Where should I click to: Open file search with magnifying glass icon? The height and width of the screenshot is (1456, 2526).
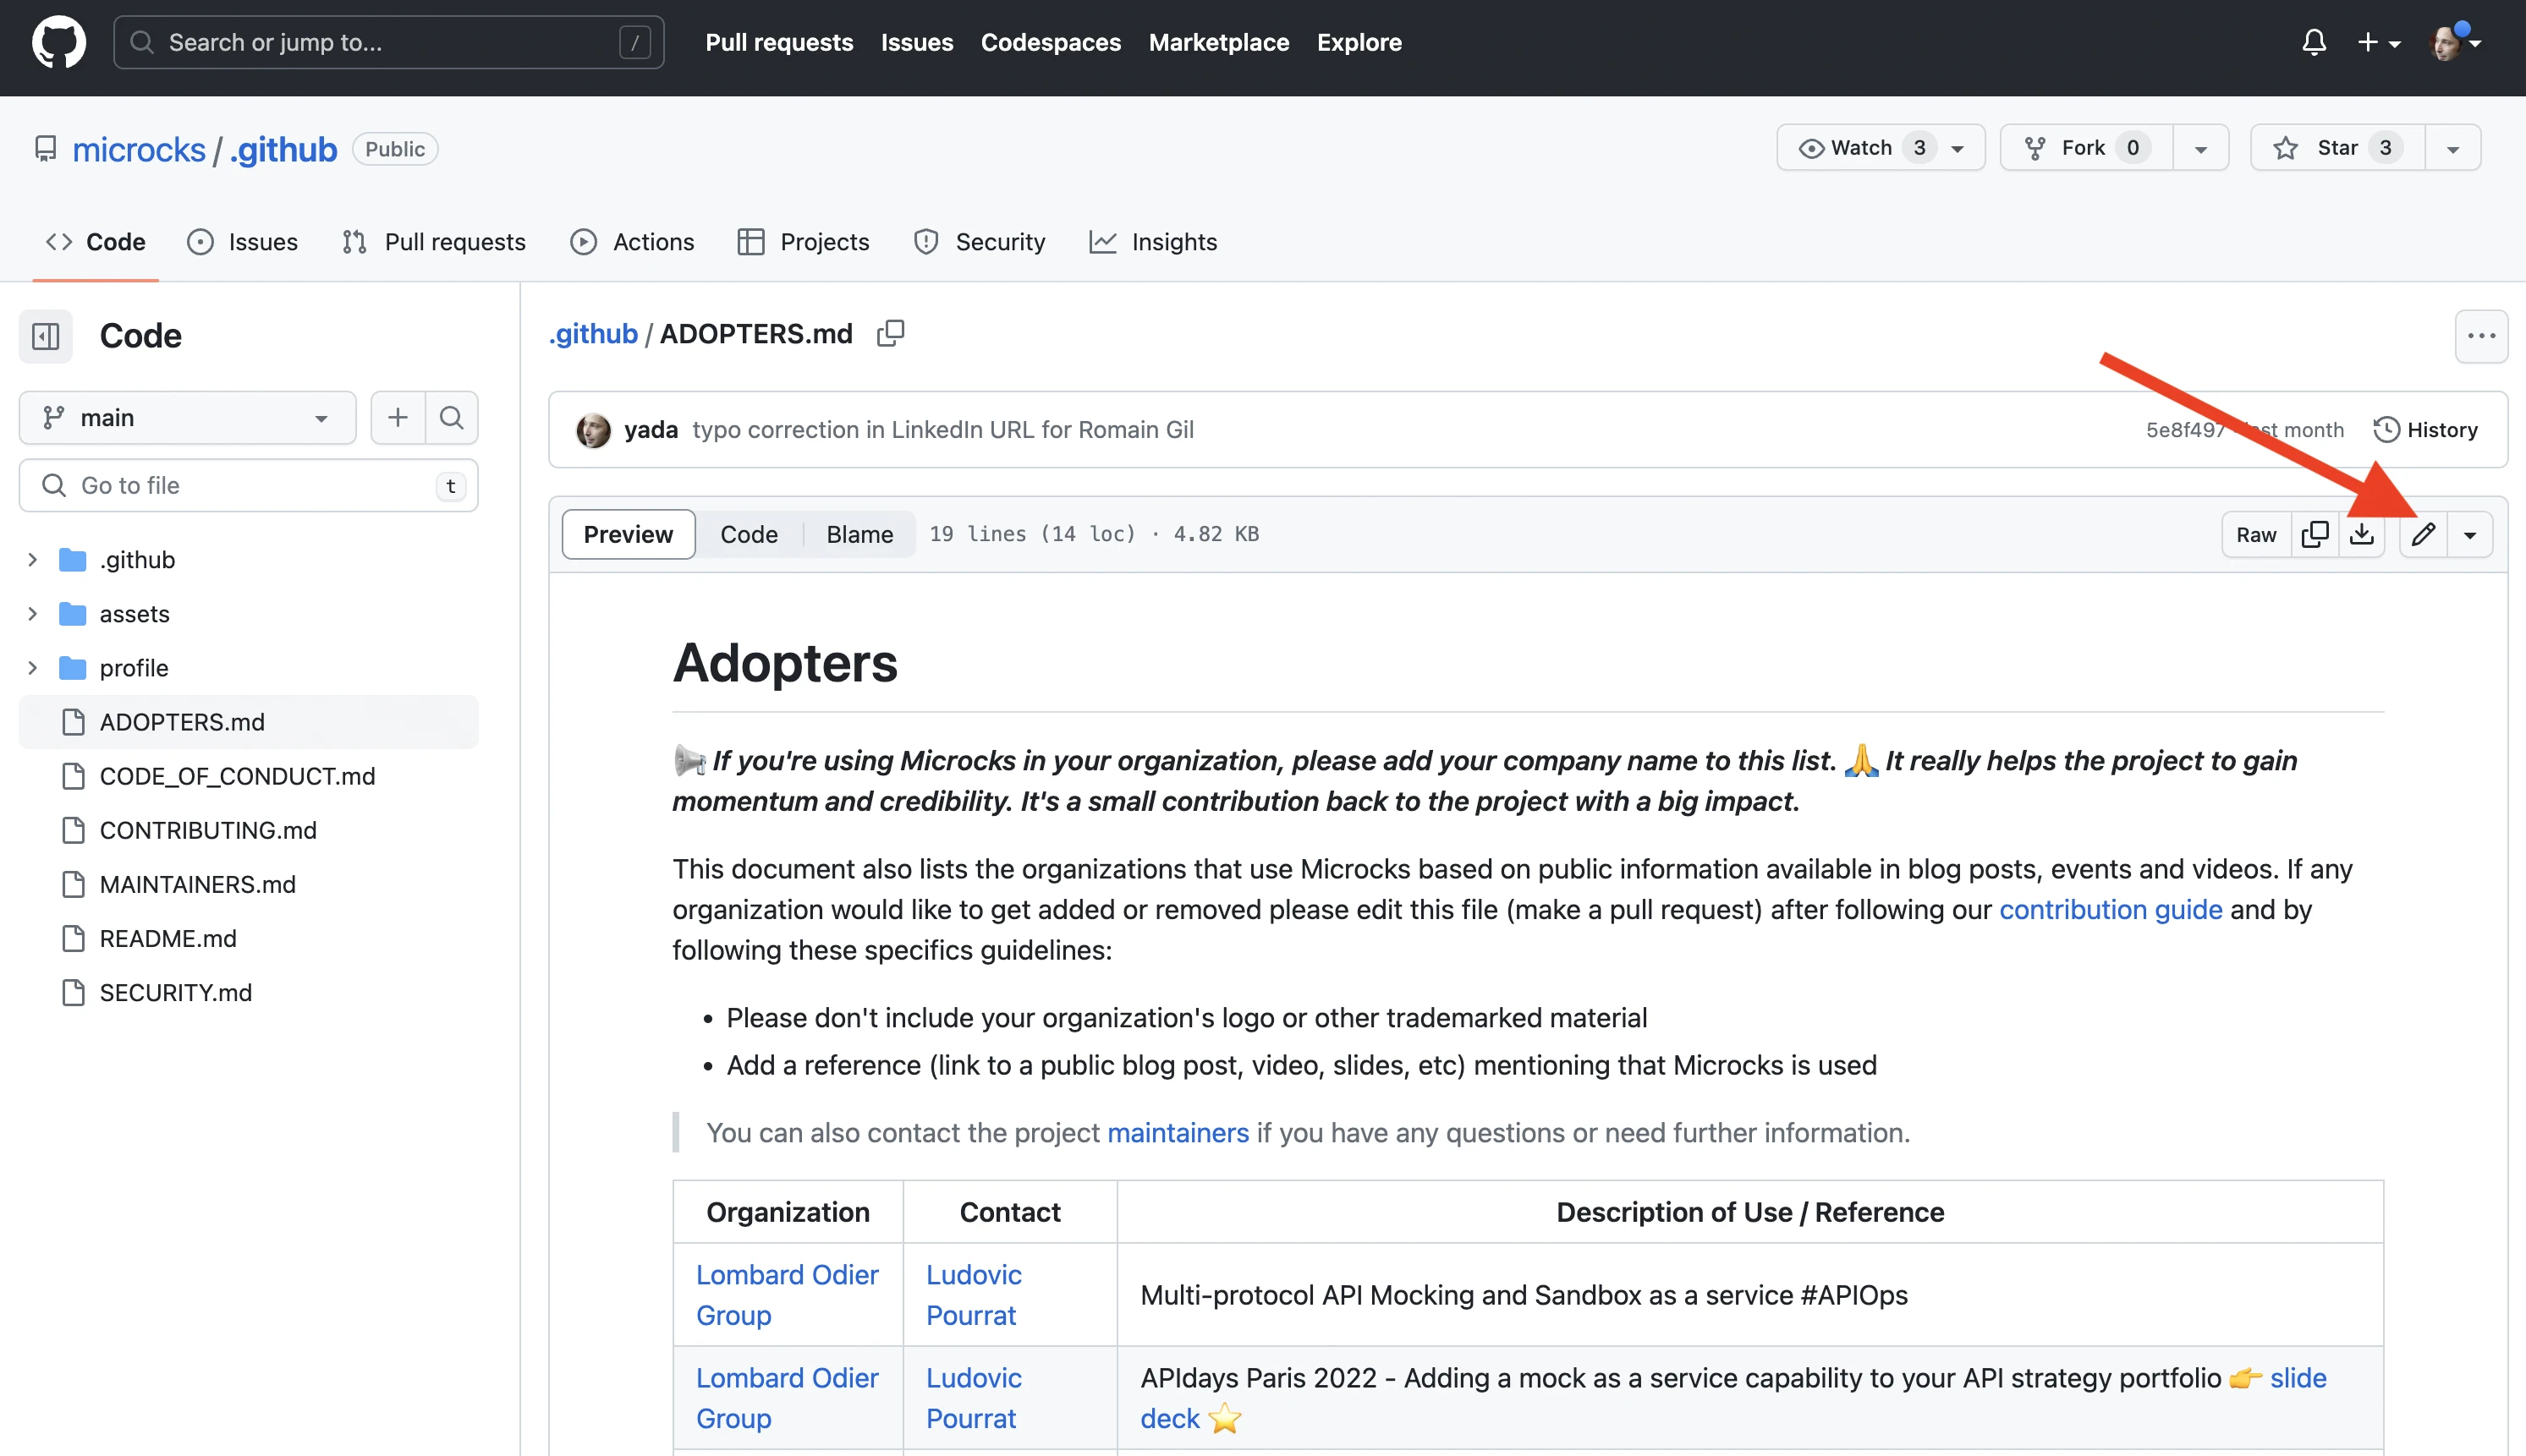tap(453, 417)
